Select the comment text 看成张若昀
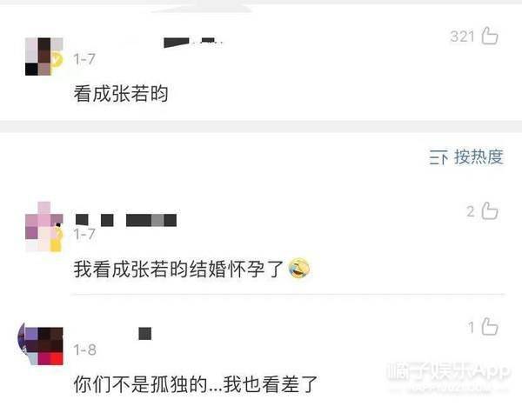This screenshot has width=522, height=406. click(x=121, y=94)
